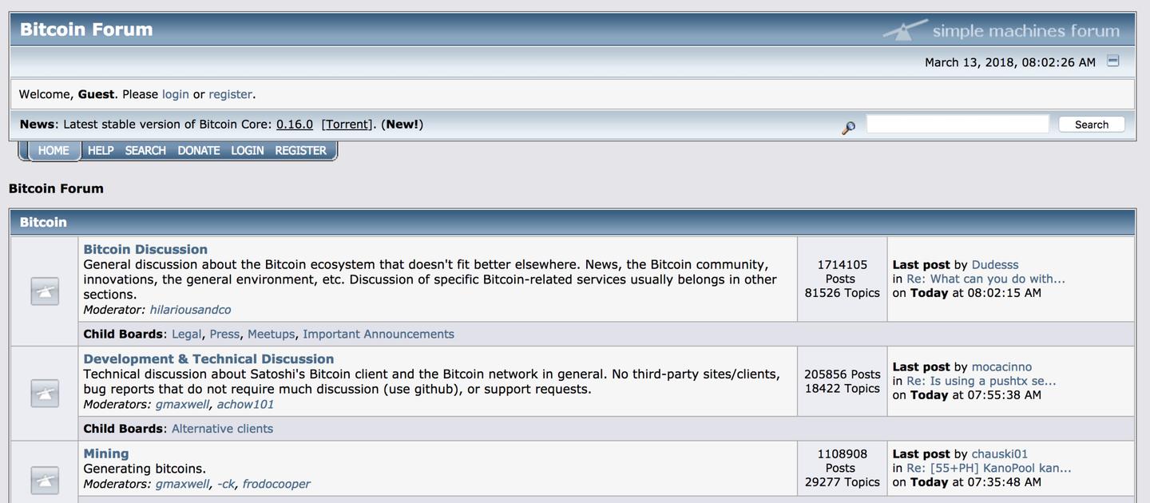The height and width of the screenshot is (503, 1150).
Task: Open the HELP menu item
Action: click(101, 150)
